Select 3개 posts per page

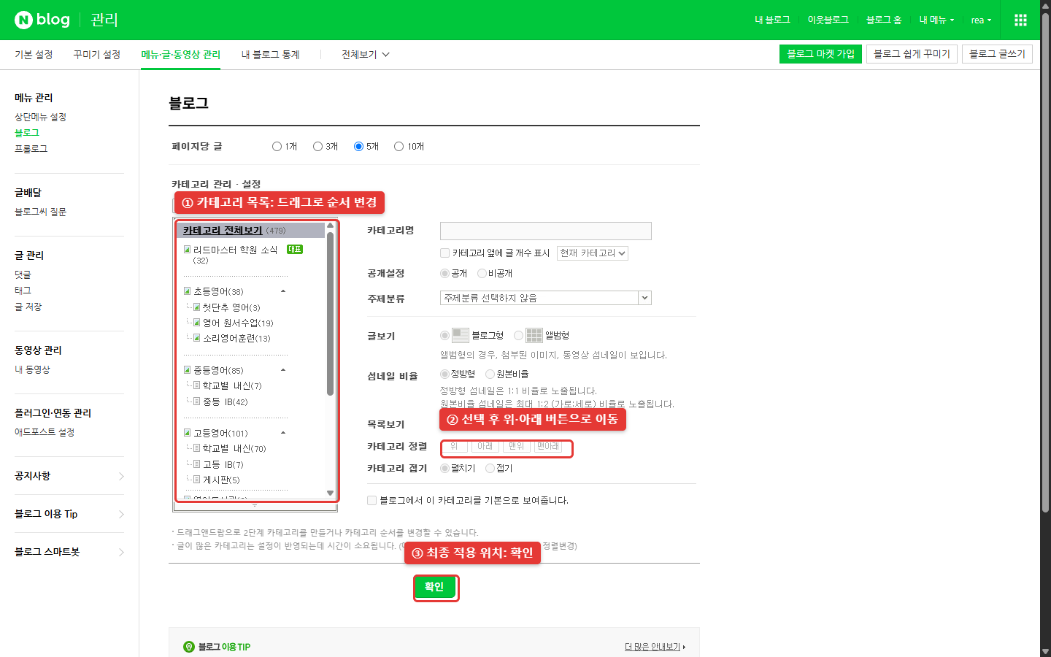317,146
